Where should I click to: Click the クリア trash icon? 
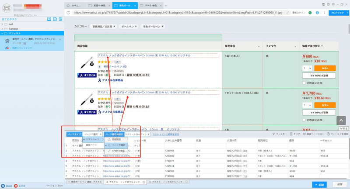coord(291,134)
